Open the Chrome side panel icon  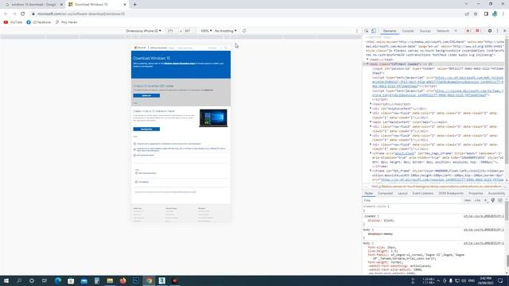click(x=486, y=14)
